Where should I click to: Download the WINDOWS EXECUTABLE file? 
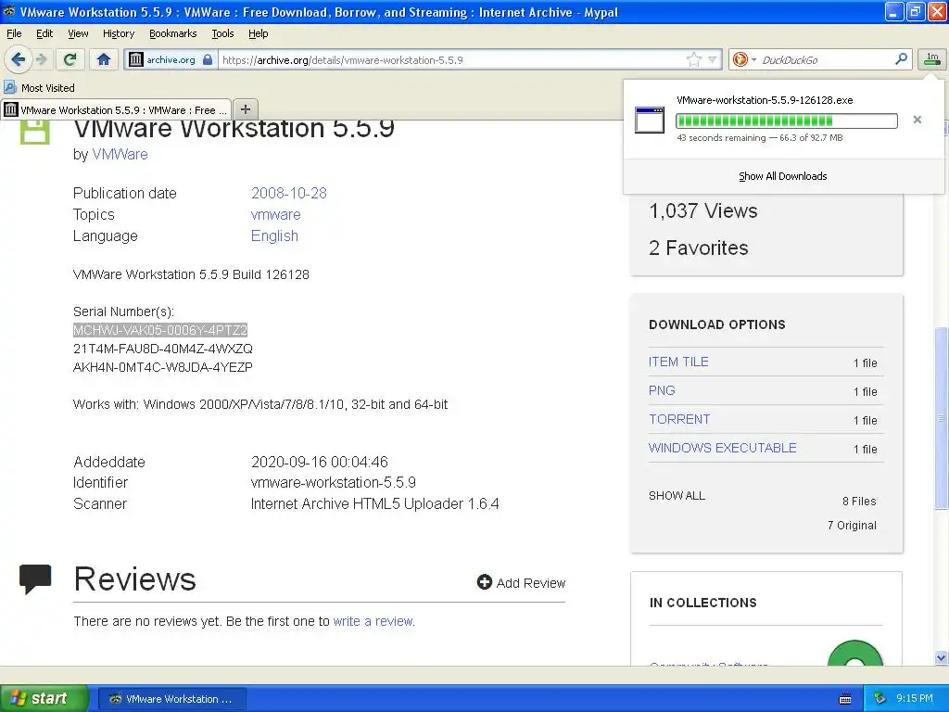pos(722,448)
